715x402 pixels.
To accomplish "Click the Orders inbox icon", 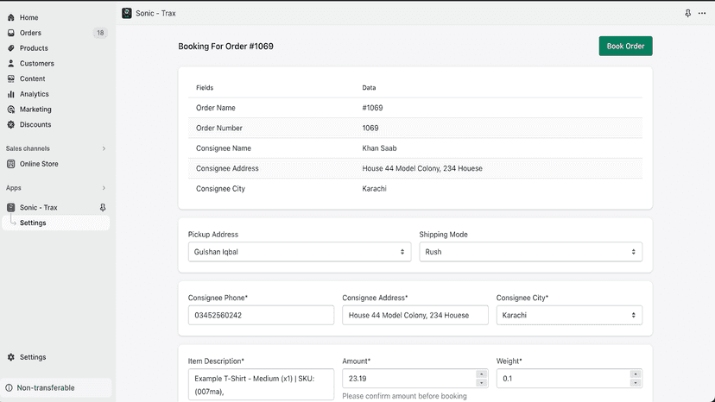I will 11,33.
